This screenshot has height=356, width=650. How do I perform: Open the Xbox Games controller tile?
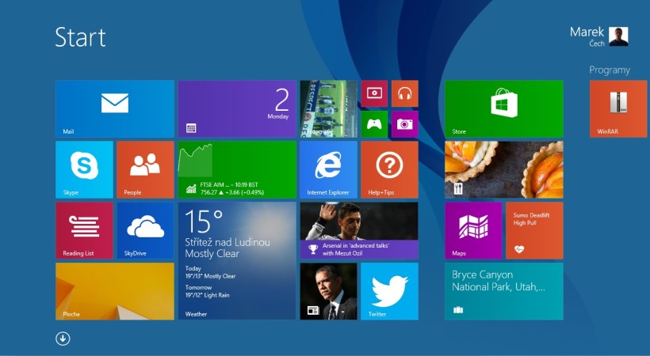(374, 124)
